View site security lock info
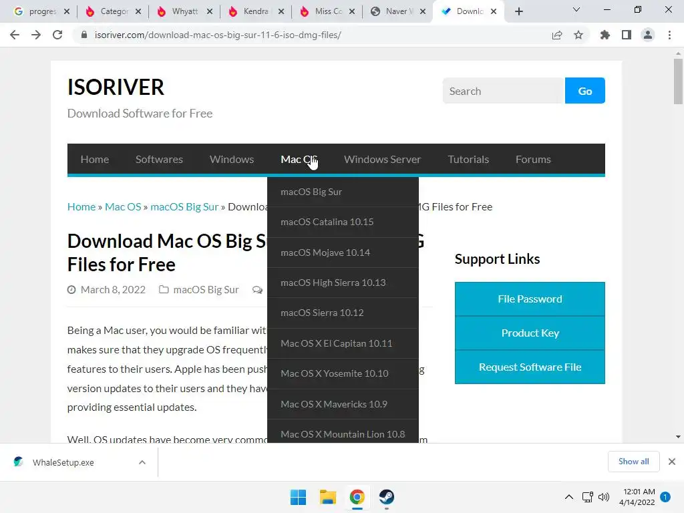 (x=84, y=35)
